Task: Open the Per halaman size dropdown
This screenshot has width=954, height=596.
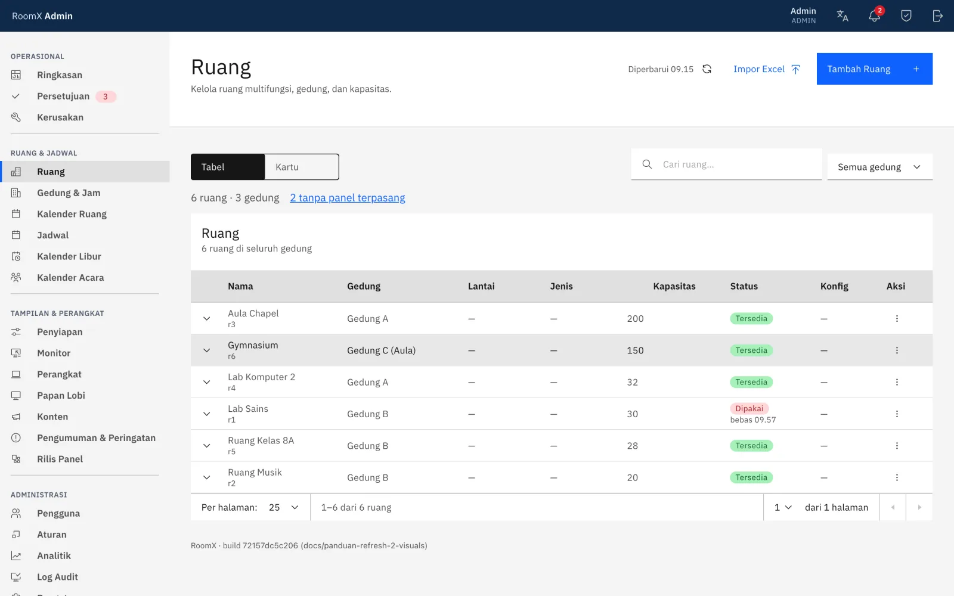Action: 284,508
